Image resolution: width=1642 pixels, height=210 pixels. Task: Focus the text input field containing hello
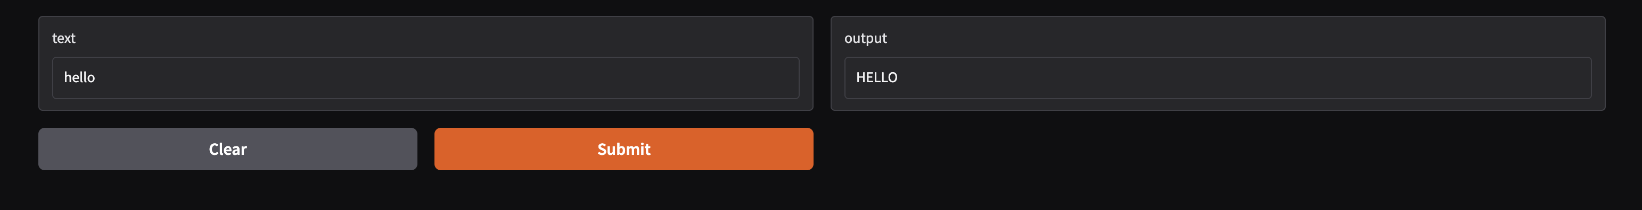point(426,78)
